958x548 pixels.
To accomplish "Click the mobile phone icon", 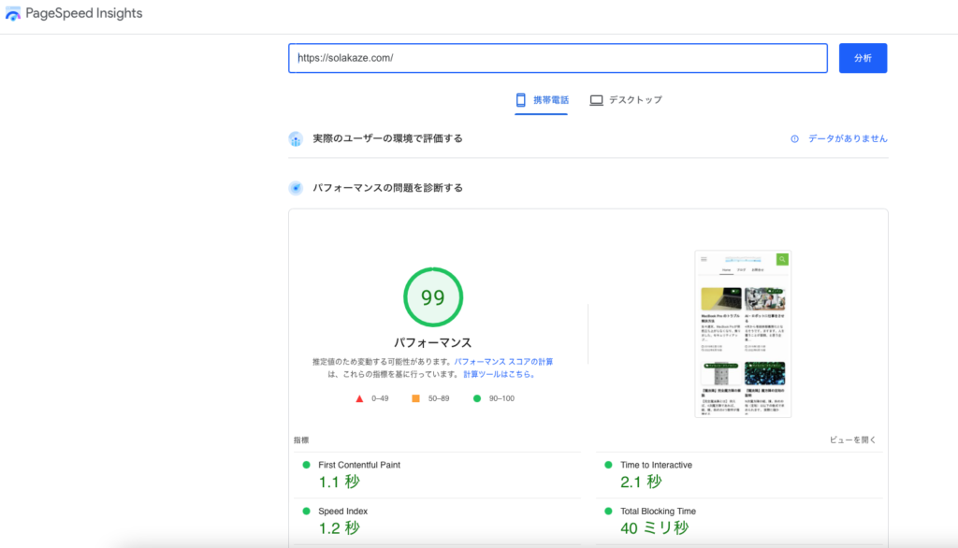I will (521, 100).
